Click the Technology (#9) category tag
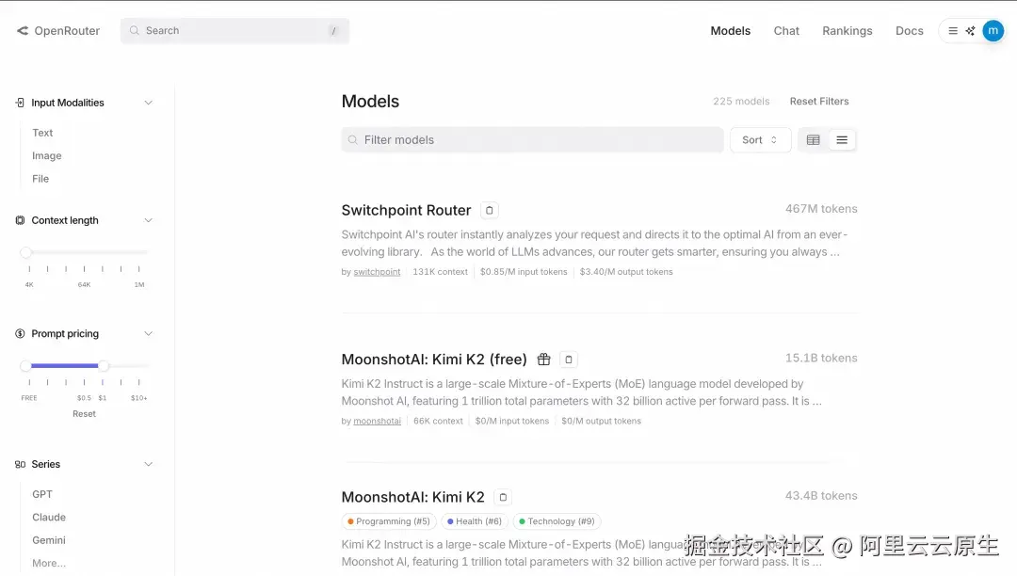This screenshot has height=576, width=1017. [557, 521]
